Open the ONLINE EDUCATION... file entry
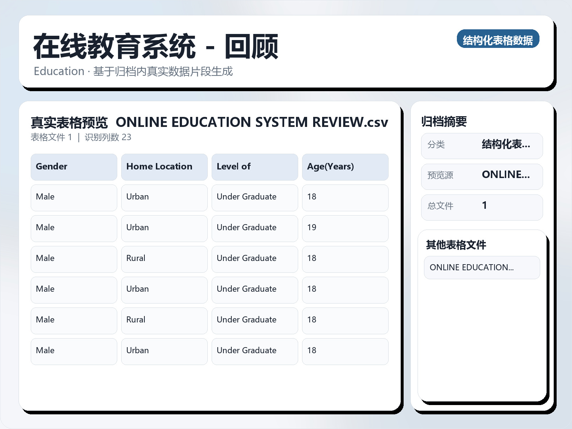This screenshot has height=429, width=572. tap(482, 267)
